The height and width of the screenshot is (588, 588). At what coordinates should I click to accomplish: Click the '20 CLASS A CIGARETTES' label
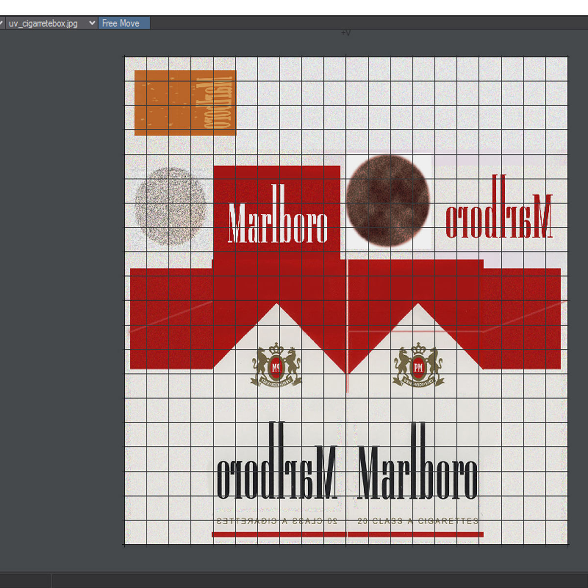[418, 521]
